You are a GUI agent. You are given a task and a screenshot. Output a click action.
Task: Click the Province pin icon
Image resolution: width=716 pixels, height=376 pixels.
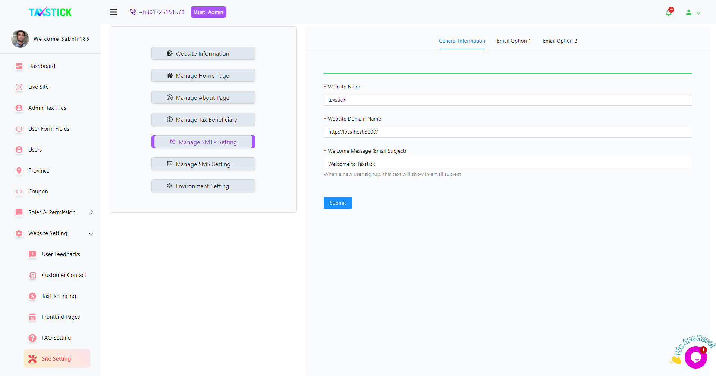(x=19, y=171)
